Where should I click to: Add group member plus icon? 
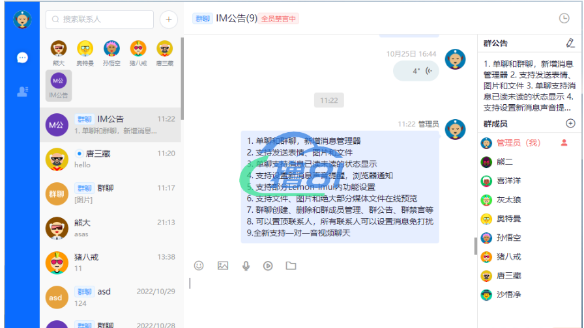(570, 124)
